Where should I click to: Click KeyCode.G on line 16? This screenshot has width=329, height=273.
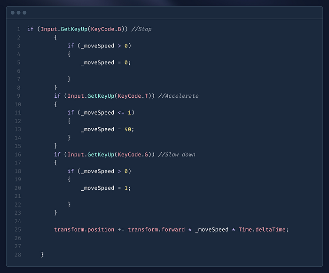[133, 155]
